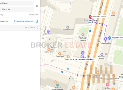Click the Сбросить reset link
123x90 pixels.
click(x=34, y=14)
